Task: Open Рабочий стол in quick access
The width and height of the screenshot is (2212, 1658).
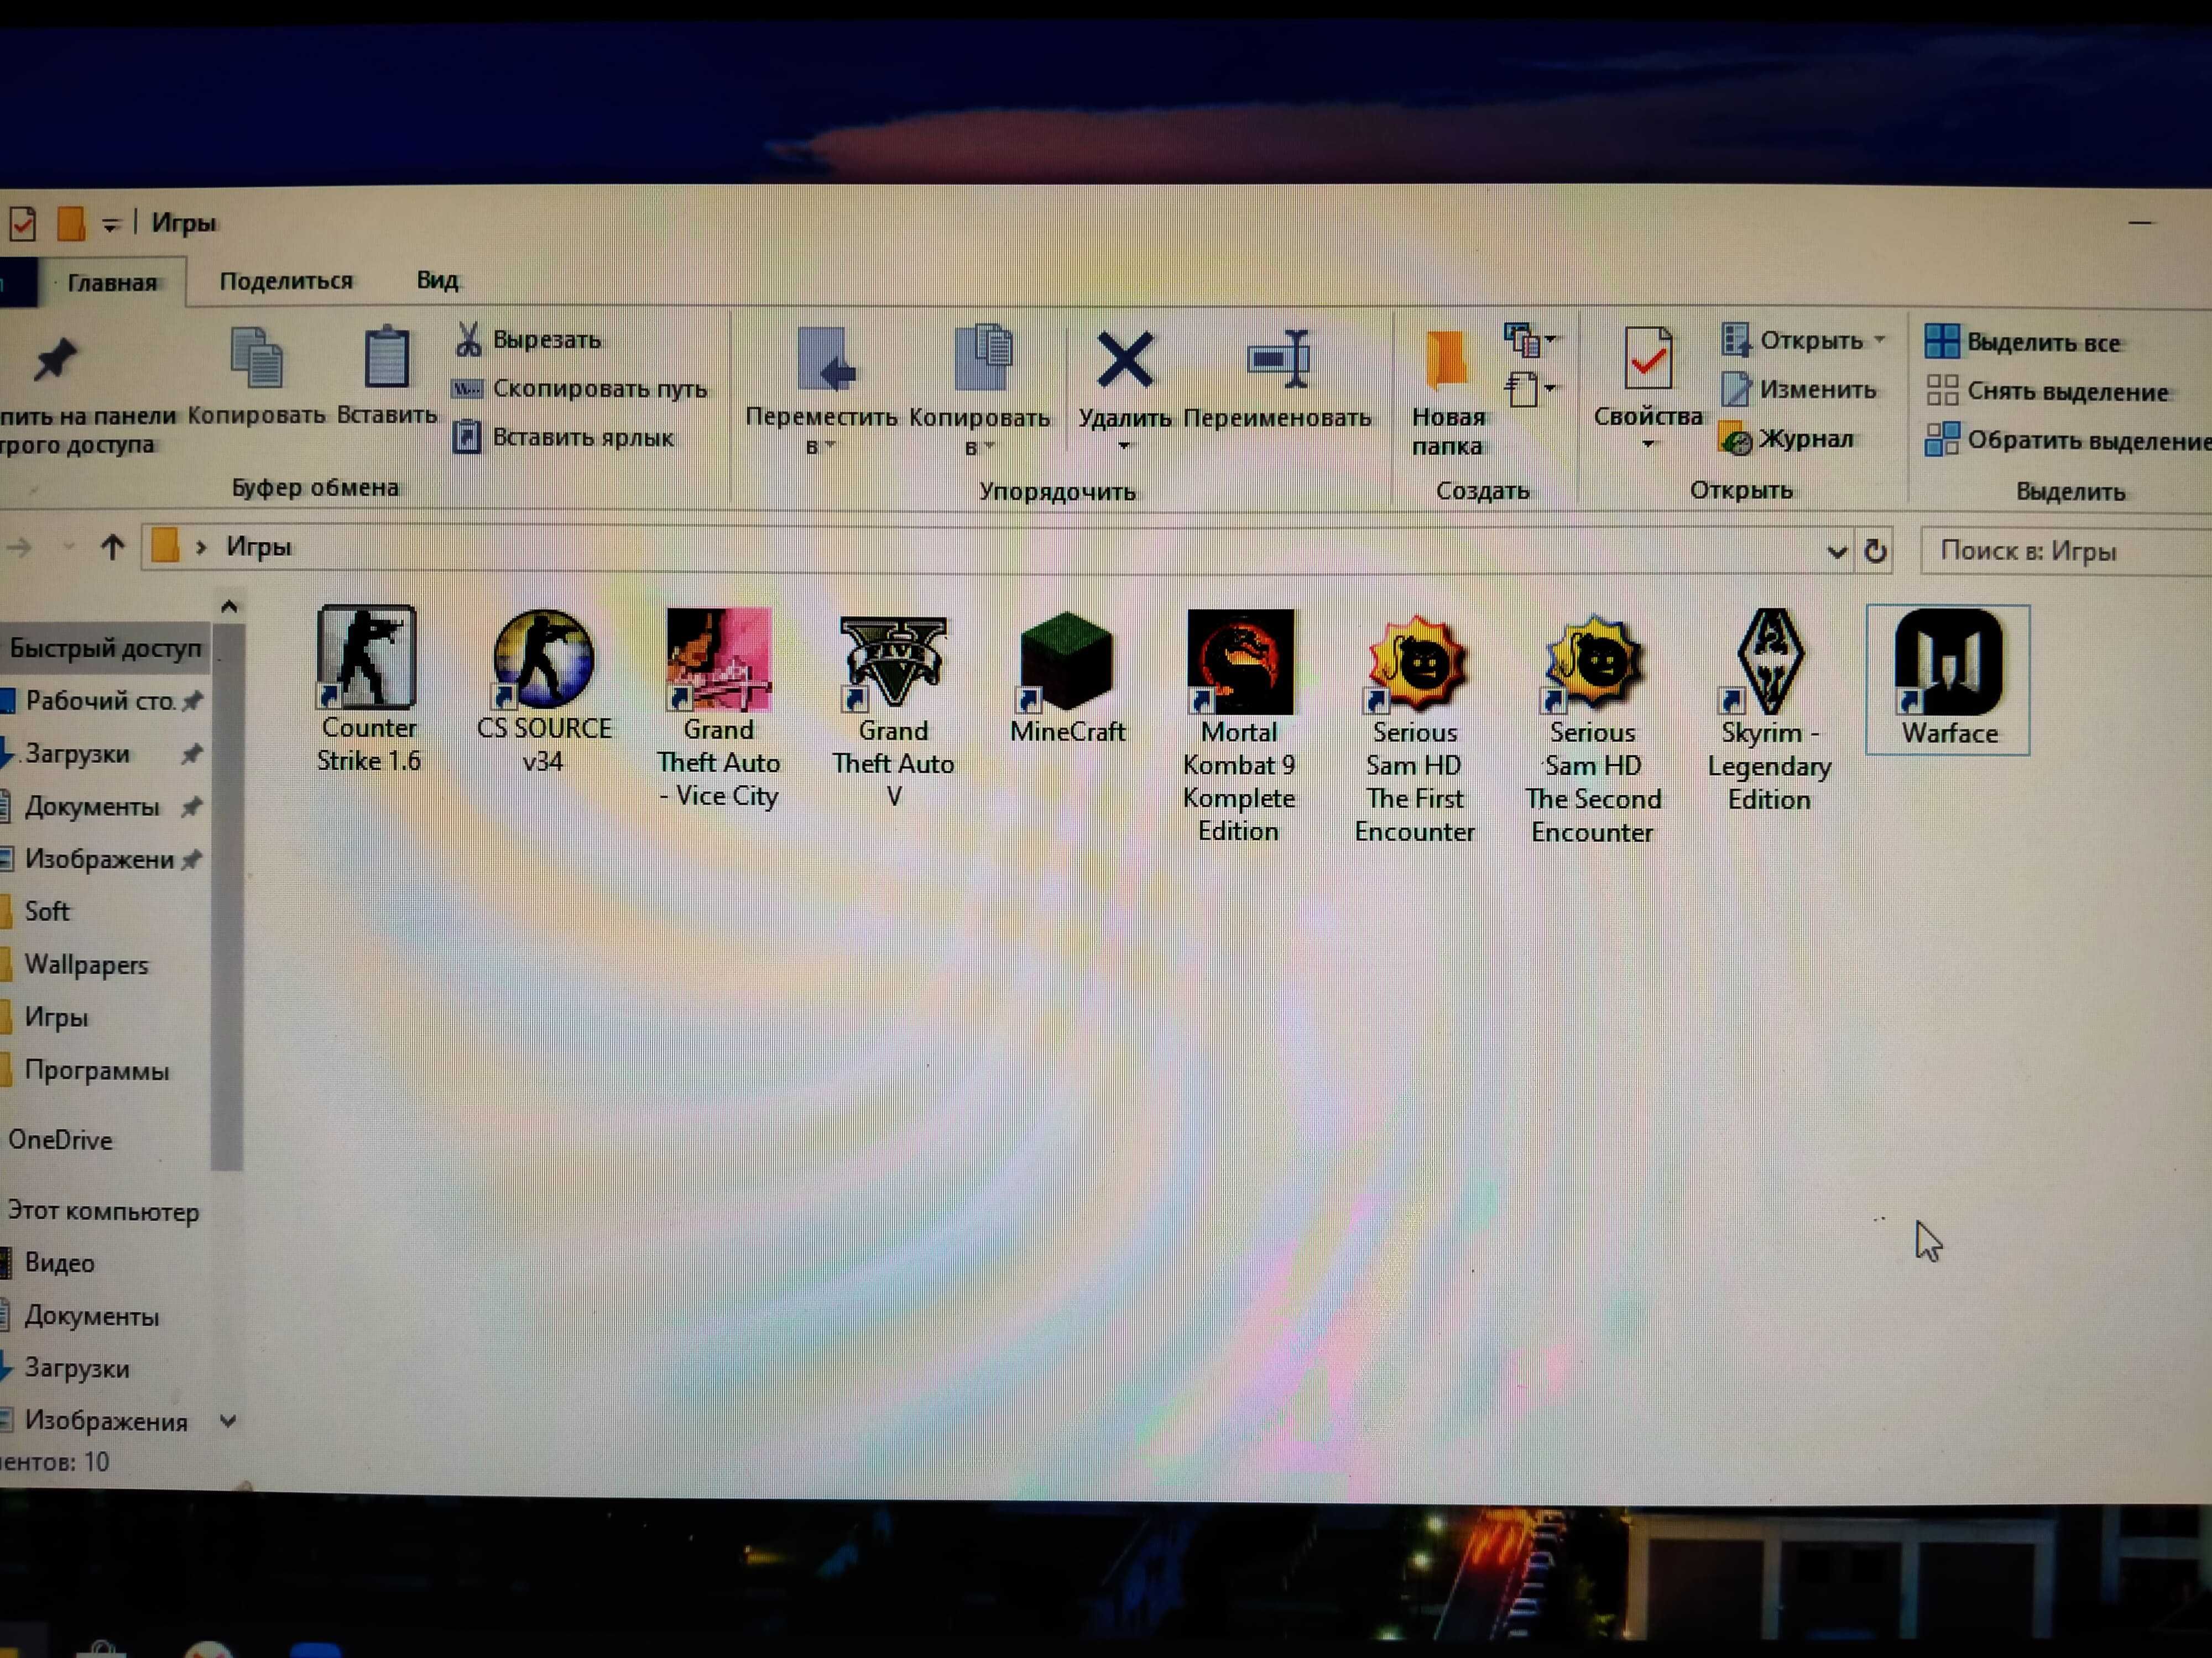Action: [x=100, y=701]
